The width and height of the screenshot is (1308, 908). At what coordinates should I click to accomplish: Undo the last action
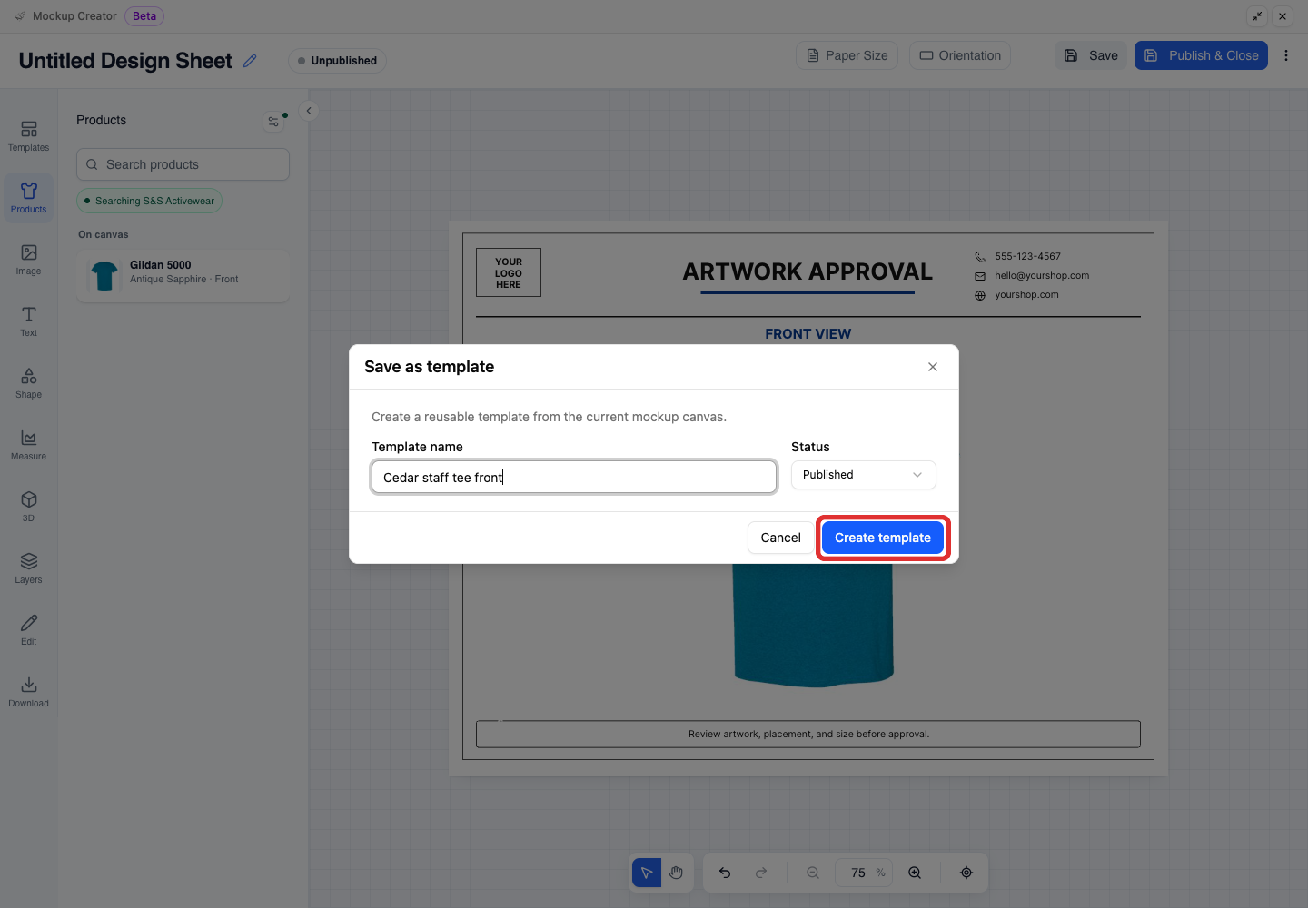click(x=725, y=873)
